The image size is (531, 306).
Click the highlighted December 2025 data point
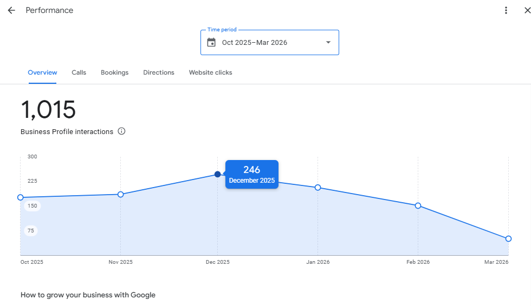pyautogui.click(x=218, y=174)
